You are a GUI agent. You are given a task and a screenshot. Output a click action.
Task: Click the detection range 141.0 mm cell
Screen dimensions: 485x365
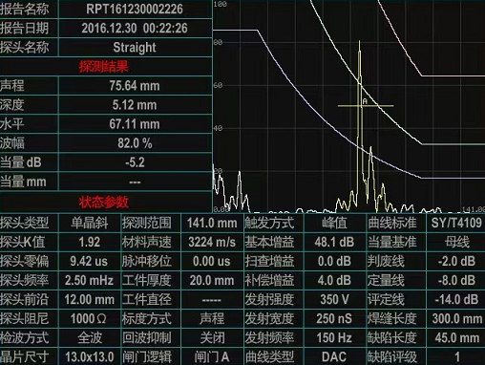point(212,223)
